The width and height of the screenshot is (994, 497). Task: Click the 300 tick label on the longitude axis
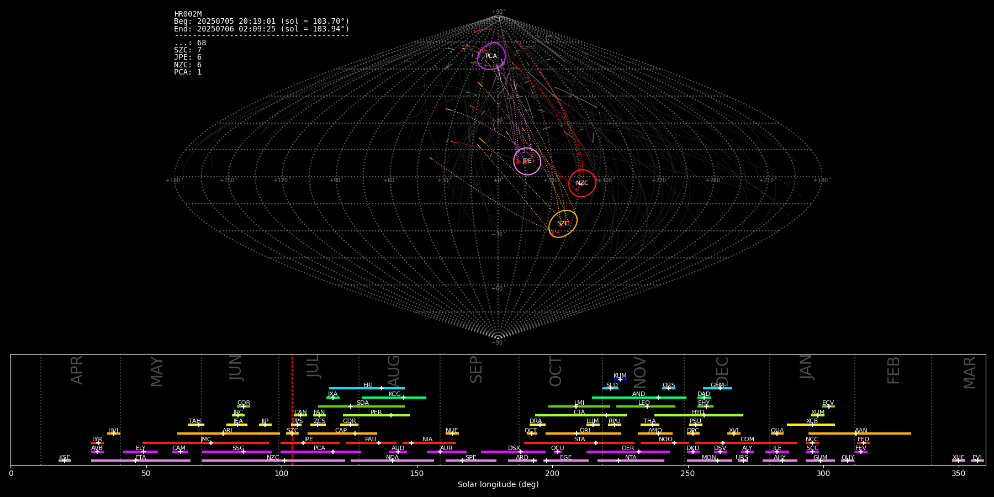pos(823,473)
